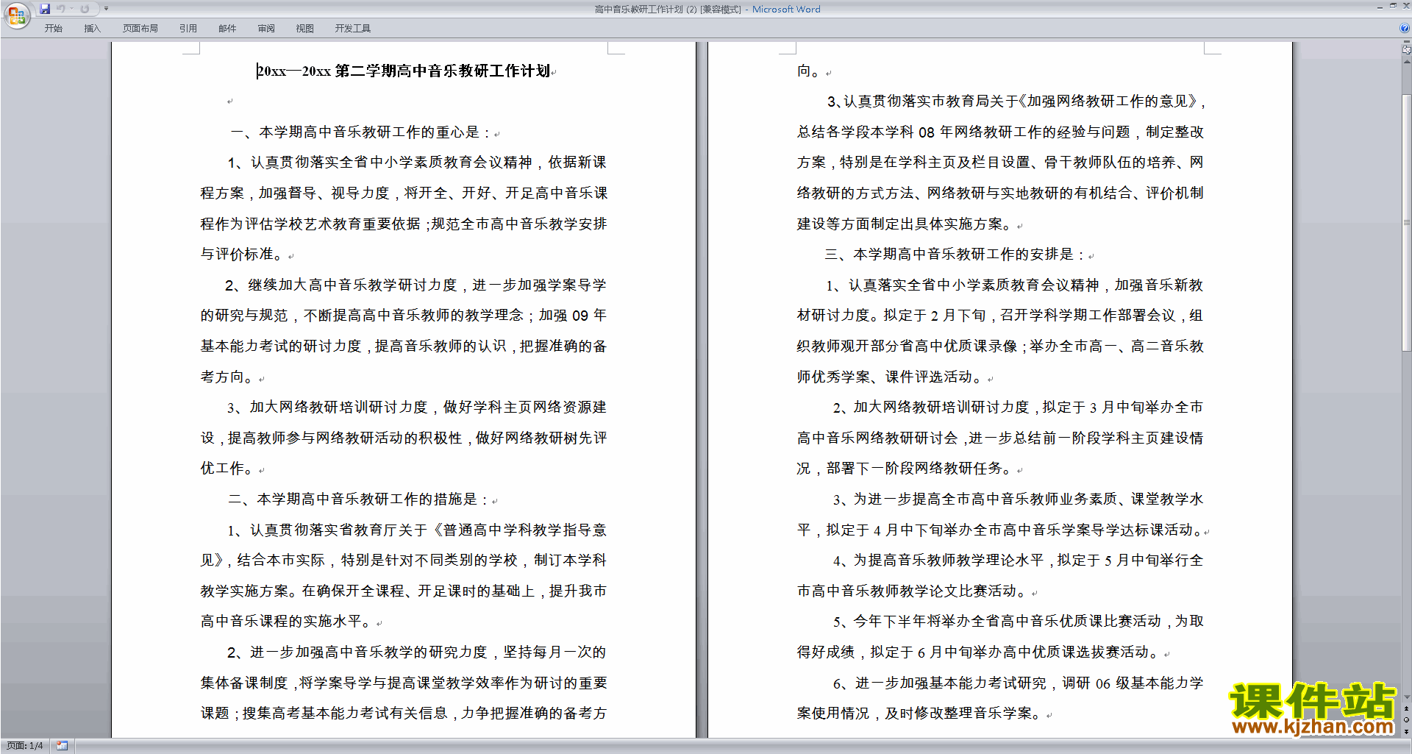Open the 页面布局 ribbon tab
Viewport: 1412px width, 754px height.
[140, 28]
